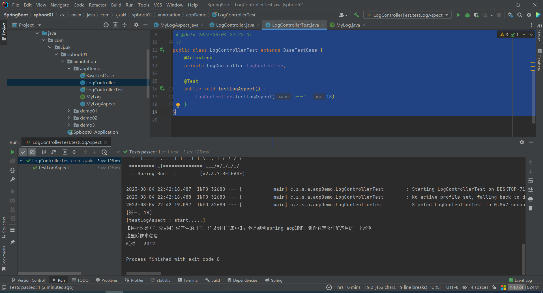Expand the demo02 folder
Screen dimensions: 543x293
69,118
